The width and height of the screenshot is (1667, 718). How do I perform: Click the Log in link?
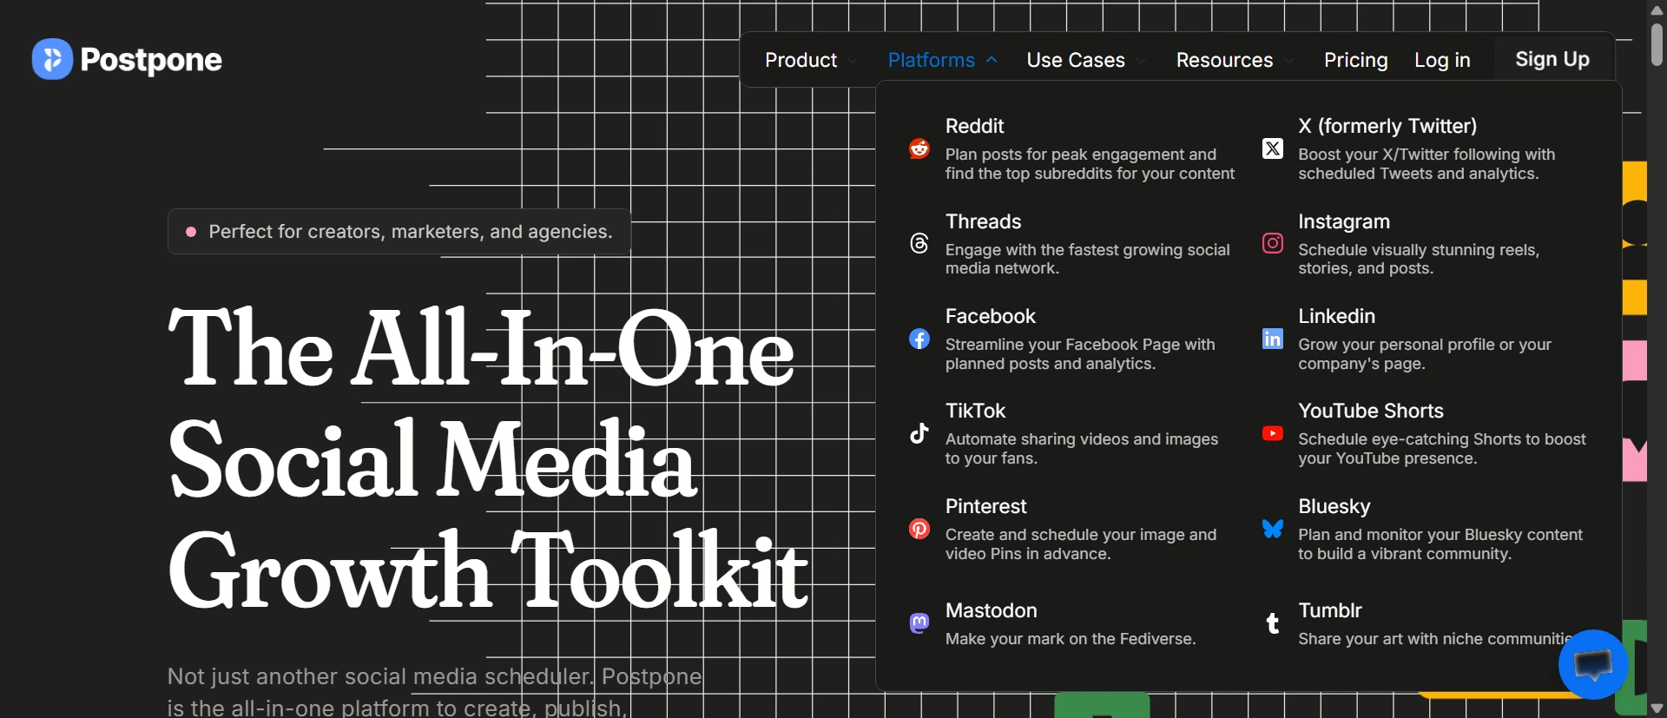(1442, 60)
